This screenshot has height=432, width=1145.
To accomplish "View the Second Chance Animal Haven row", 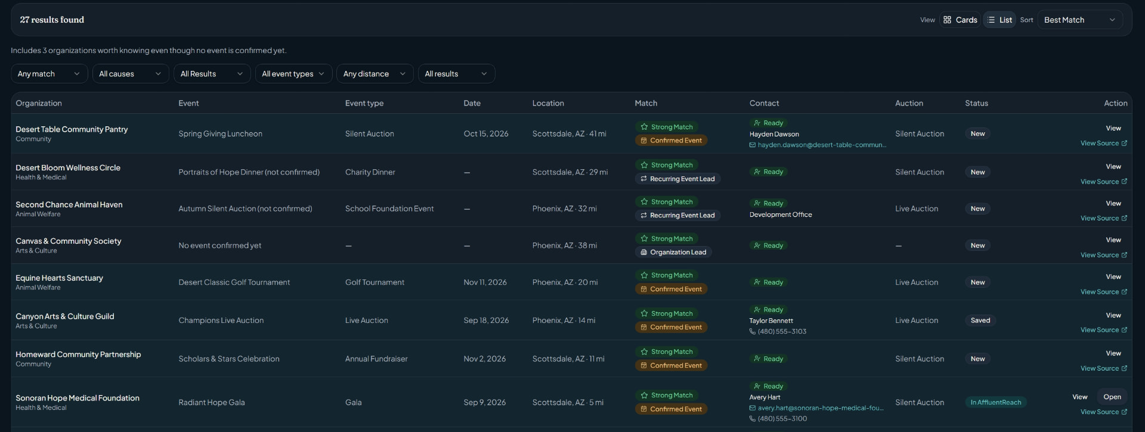I will (1113, 203).
